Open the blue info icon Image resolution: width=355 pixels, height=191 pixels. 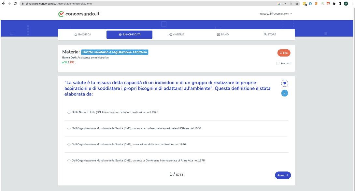285,93
